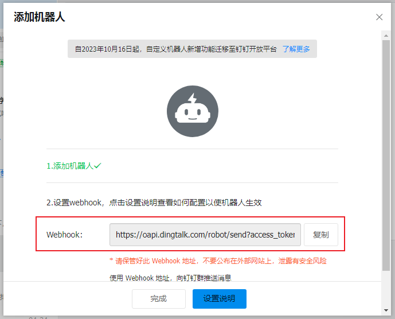The width and height of the screenshot is (395, 319).
Task: Click the 2.设置webhook step description text
Action: [x=154, y=203]
